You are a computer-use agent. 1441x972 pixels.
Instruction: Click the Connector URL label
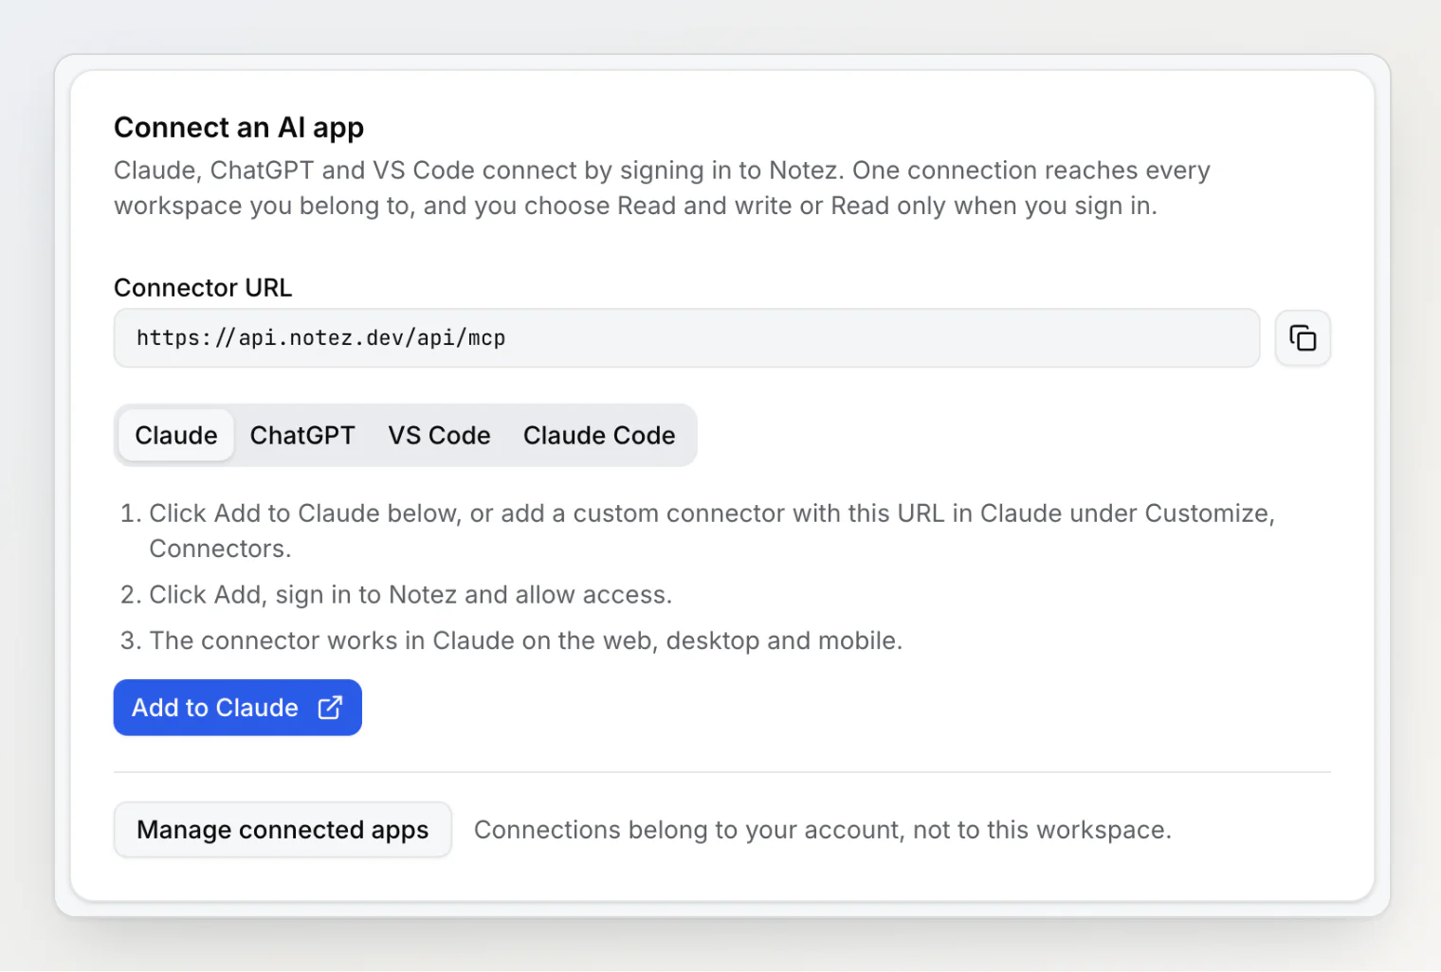click(x=203, y=288)
